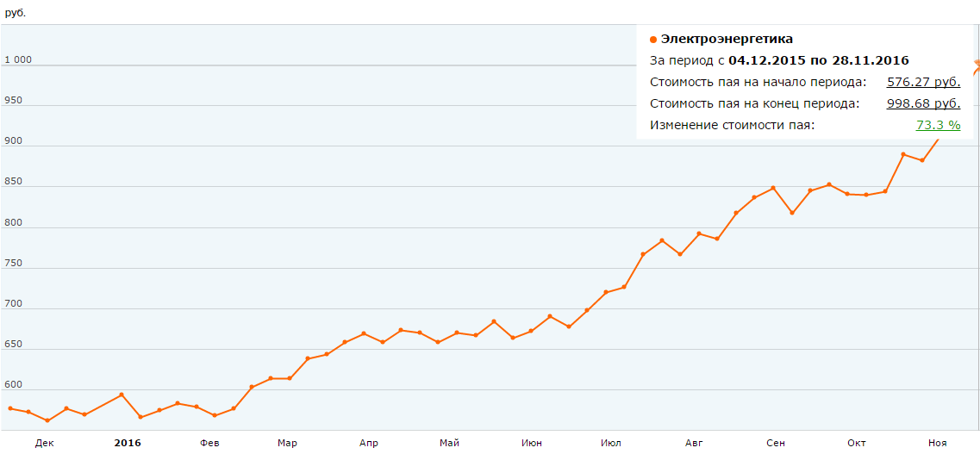Choose the Сен month axis label
Image resolution: width=980 pixels, height=454 pixels.
pyautogui.click(x=776, y=443)
